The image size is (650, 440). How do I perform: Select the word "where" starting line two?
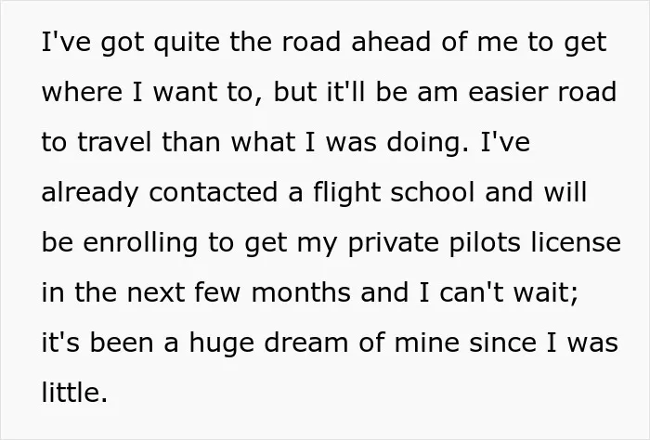82,92
